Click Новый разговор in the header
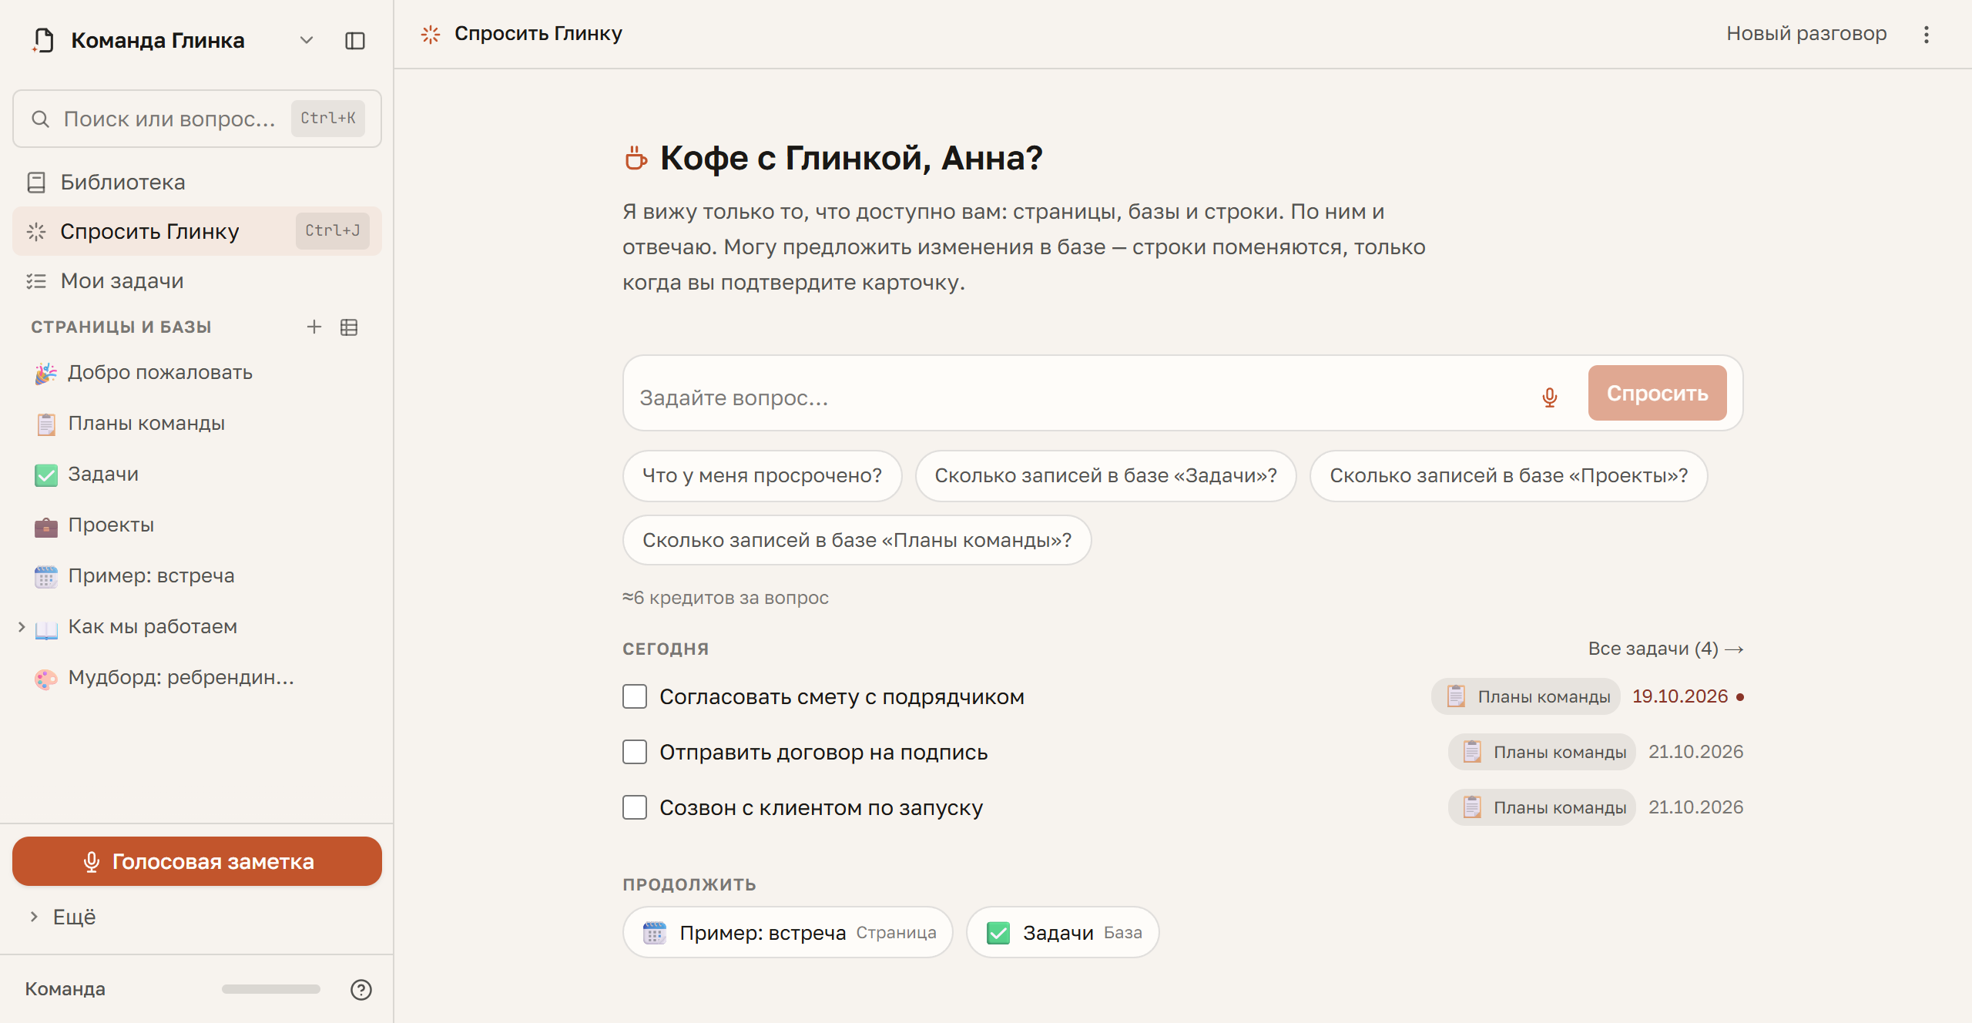 click(1806, 34)
